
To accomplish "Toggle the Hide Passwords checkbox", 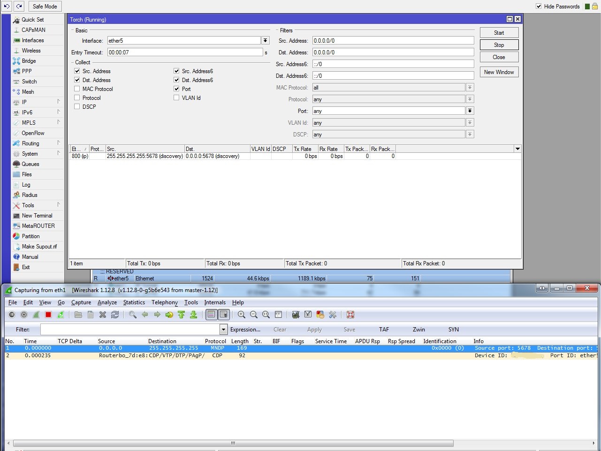I will [x=539, y=7].
